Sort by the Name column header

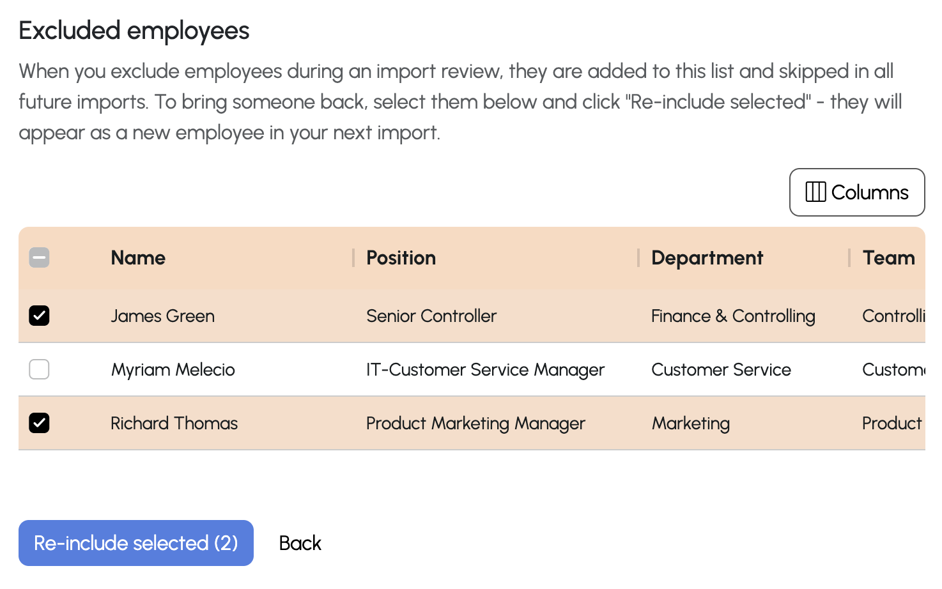(x=138, y=258)
